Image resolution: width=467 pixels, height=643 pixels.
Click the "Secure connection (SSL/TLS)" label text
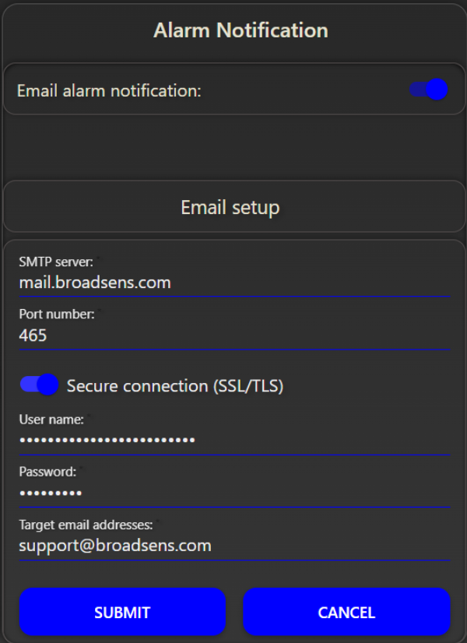point(174,386)
